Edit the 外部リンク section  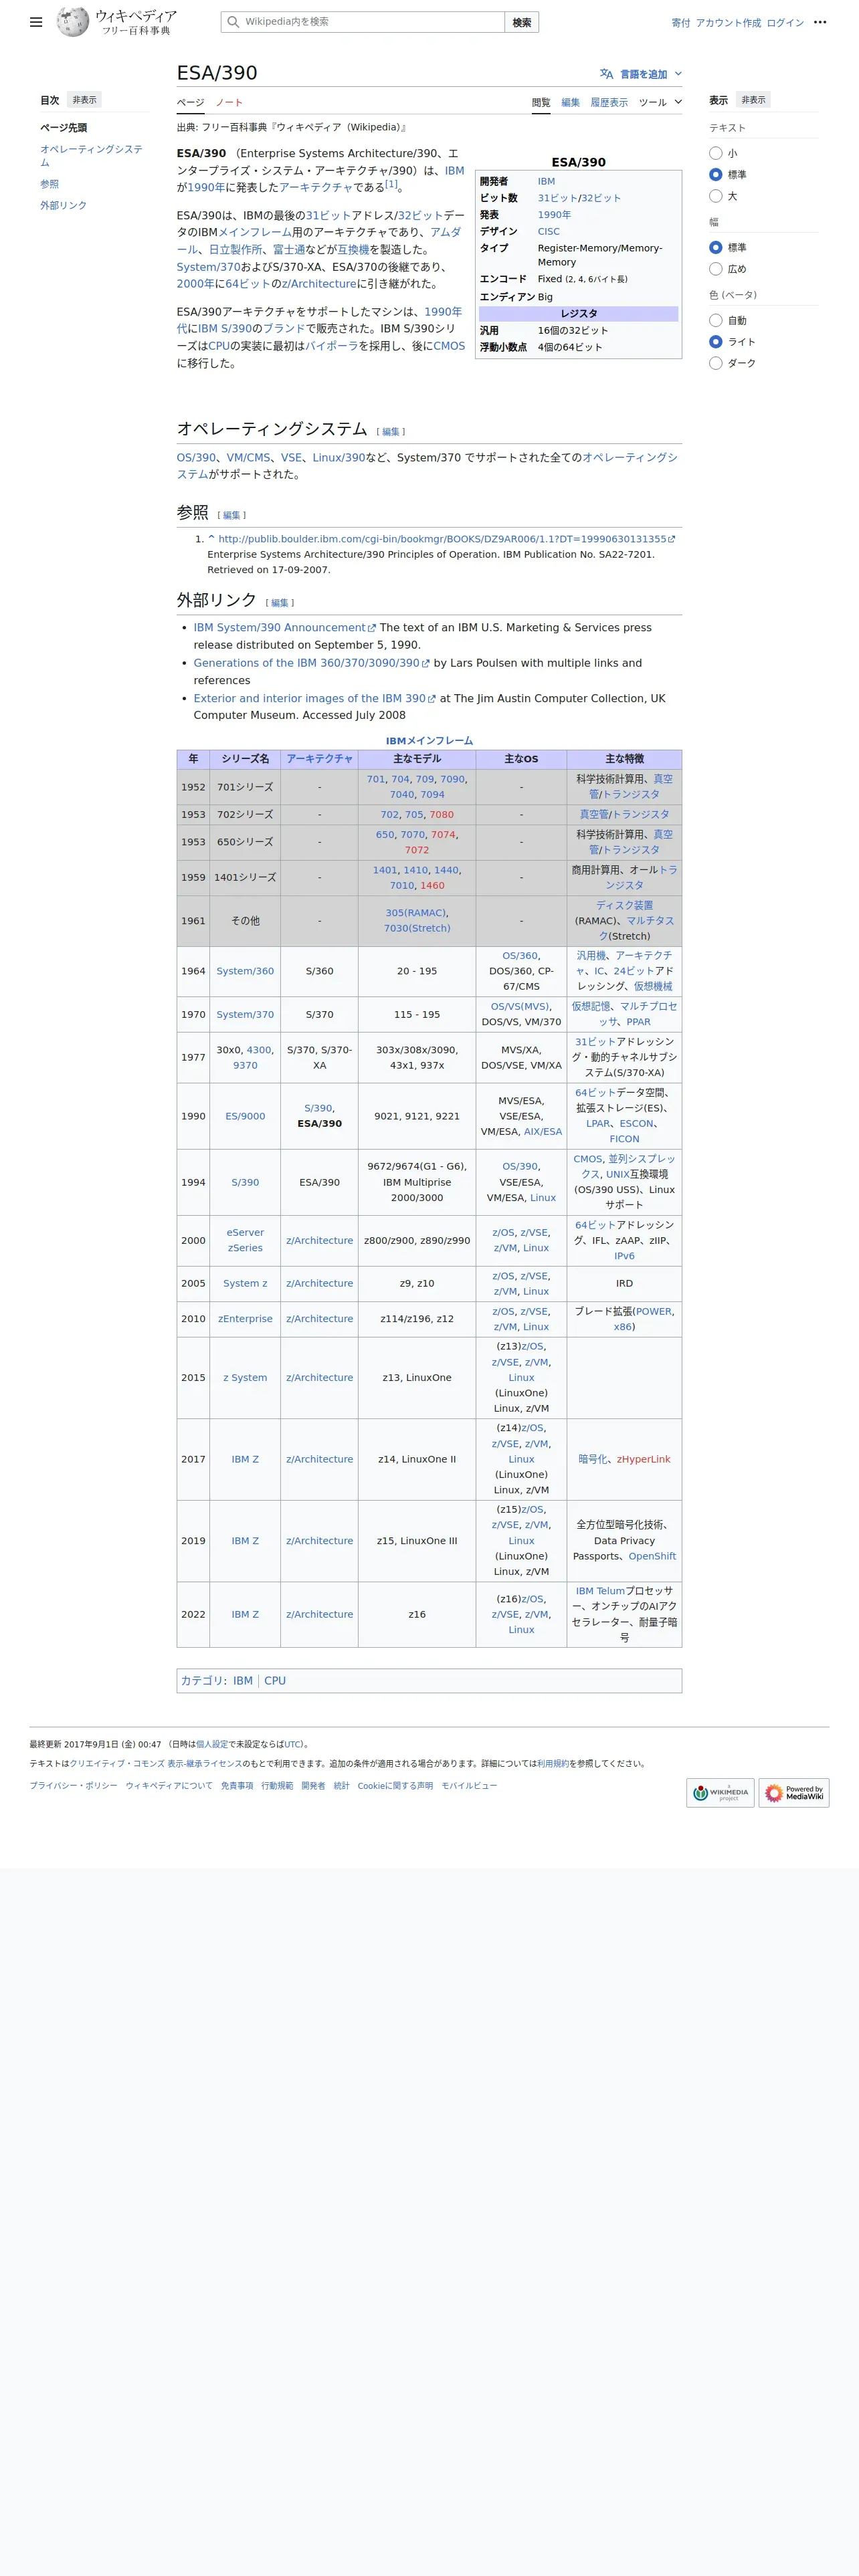[x=280, y=603]
